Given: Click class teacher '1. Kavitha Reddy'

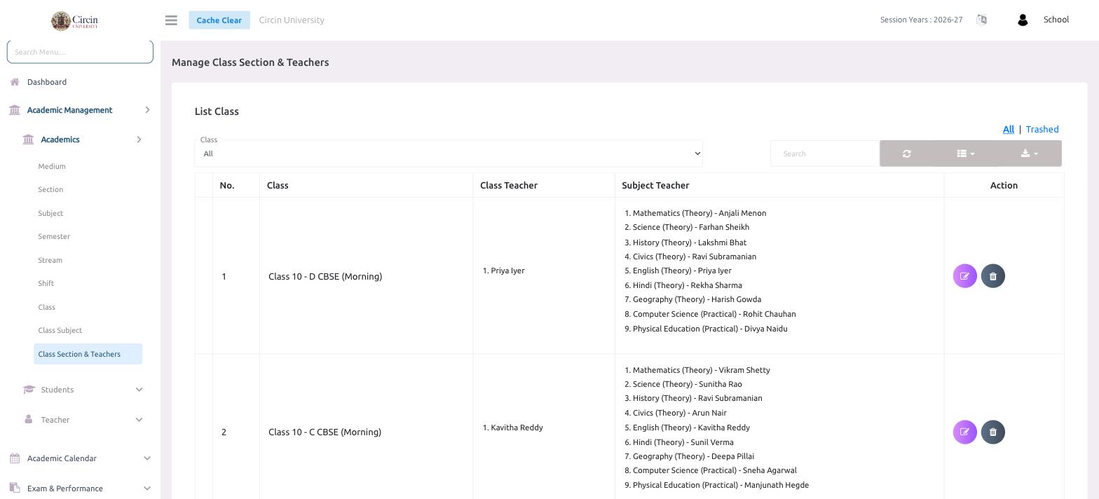Looking at the screenshot, I should coord(513,428).
